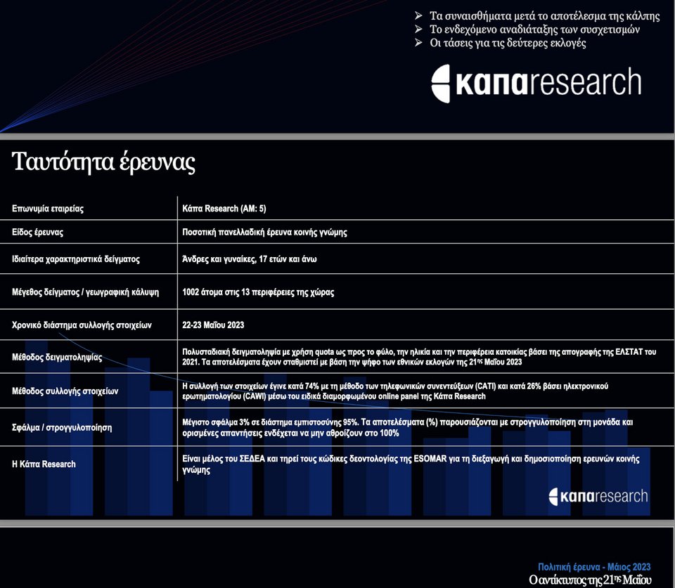Click the small Kapa Research logo below the table

coord(598,497)
